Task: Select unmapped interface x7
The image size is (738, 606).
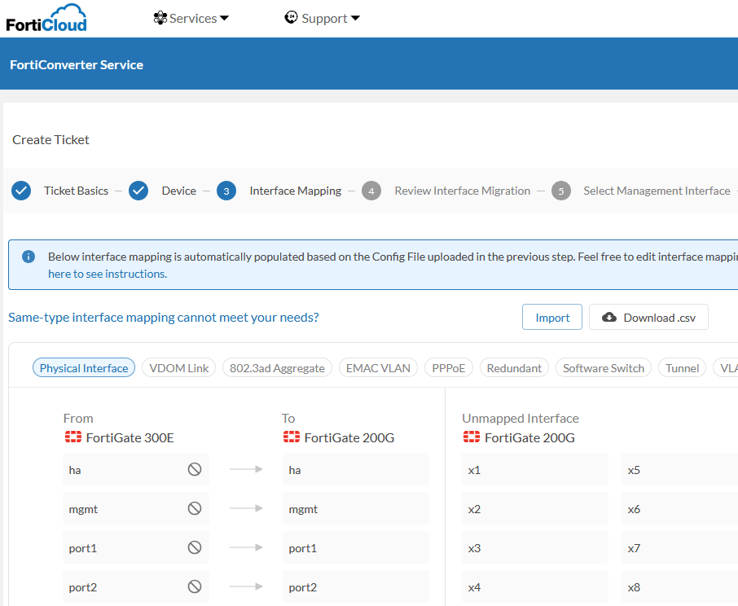Action: 679,547
